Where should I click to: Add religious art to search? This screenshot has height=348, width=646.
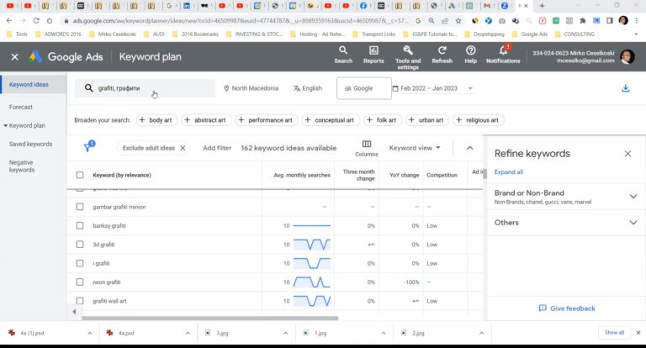tap(478, 120)
